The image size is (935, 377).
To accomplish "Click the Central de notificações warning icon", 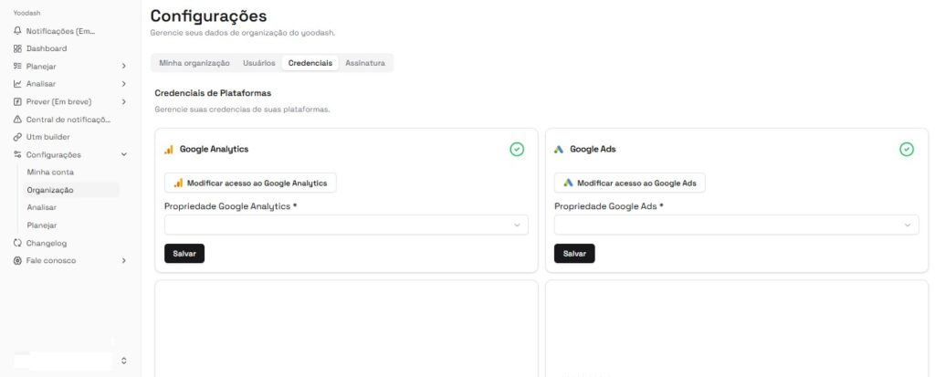I will tap(17, 120).
